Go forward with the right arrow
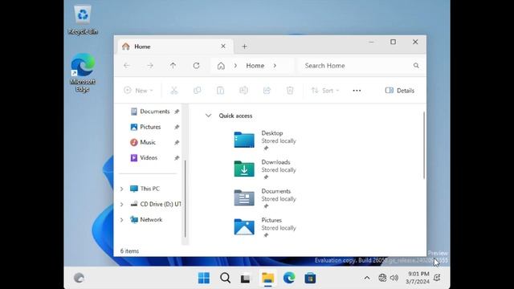Image resolution: width=514 pixels, height=289 pixels. point(150,66)
